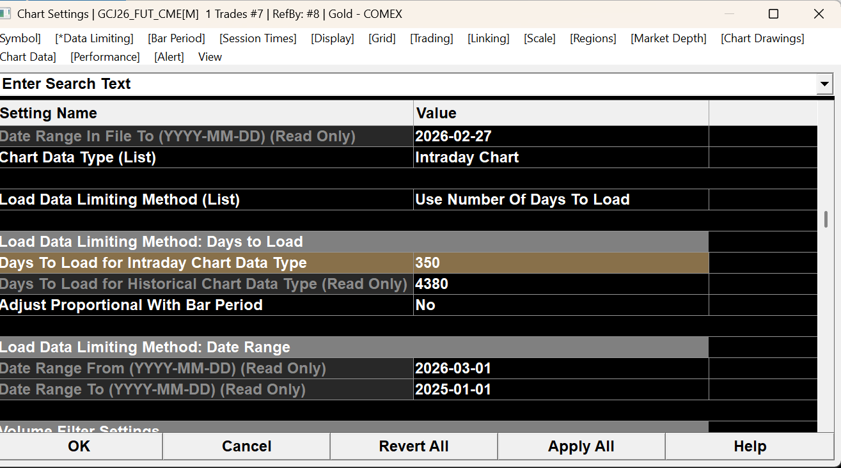Toggle Adjust Proportional With Bar Period value
Viewport: 841px width, 468px height.
click(560, 305)
